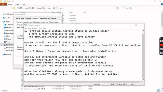
Task: Select Quick access in navigation pane
Action: pyautogui.click(x=8, y=14)
